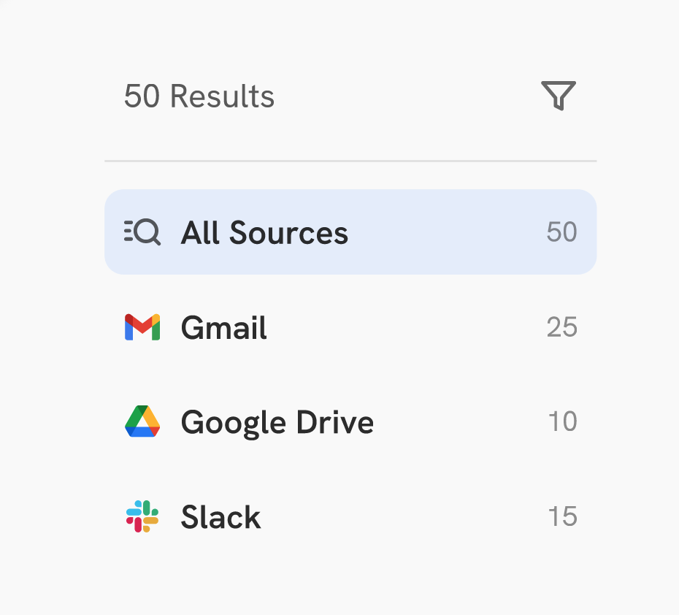
Task: Click the filter funnel icon
Action: tap(559, 96)
